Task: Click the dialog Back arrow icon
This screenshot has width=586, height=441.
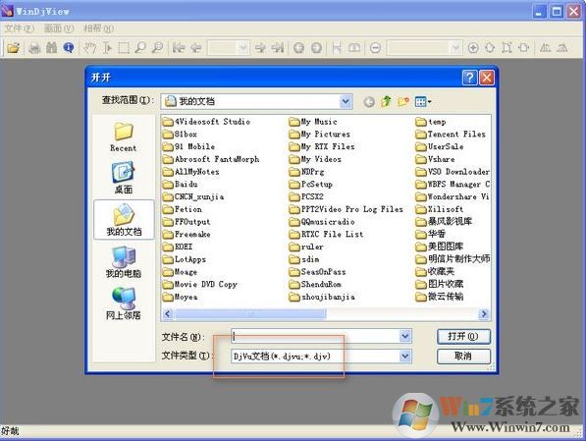Action: [369, 102]
